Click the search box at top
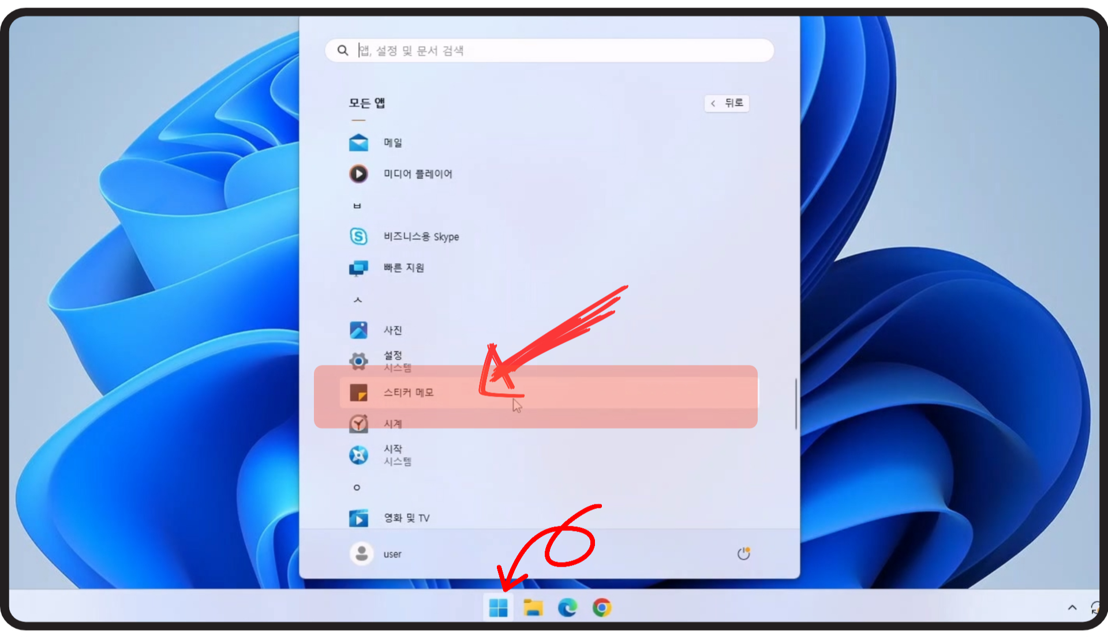The width and height of the screenshot is (1108, 637). pos(548,51)
